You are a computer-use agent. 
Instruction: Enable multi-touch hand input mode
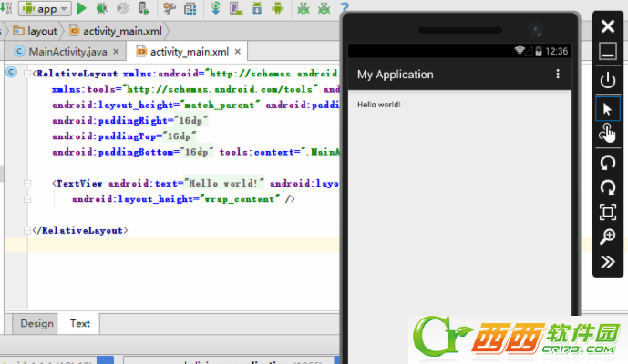point(607,135)
